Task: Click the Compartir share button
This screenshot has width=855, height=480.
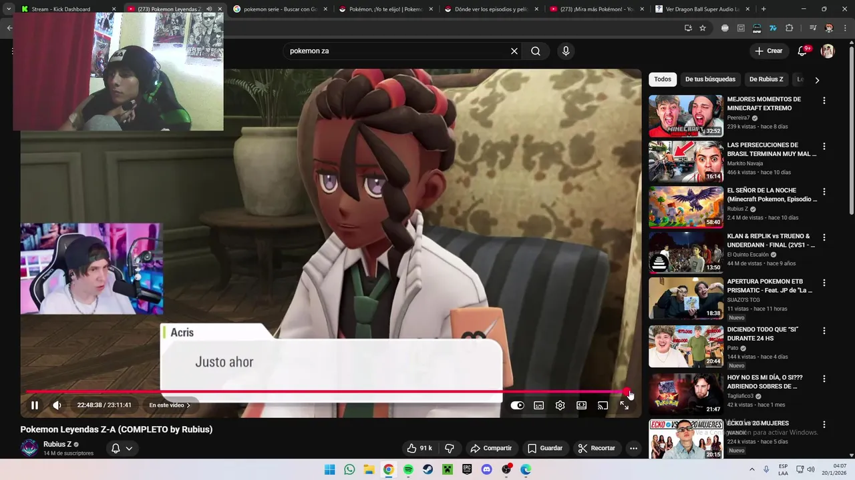Action: tap(491, 449)
